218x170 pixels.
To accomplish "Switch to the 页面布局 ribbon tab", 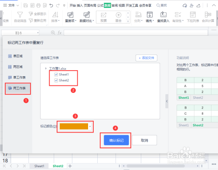I will click(90, 6).
